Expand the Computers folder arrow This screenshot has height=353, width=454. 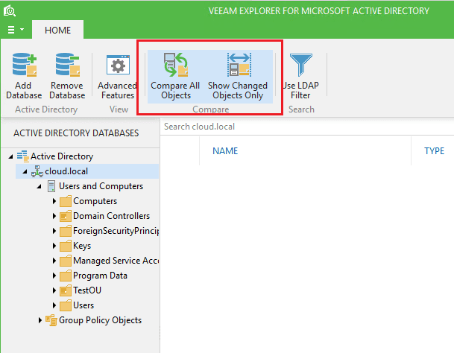[x=54, y=201]
